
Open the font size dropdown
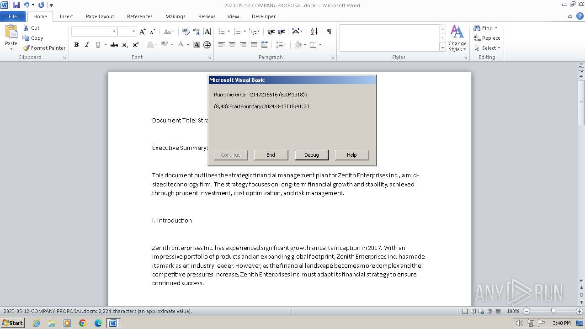(x=133, y=32)
